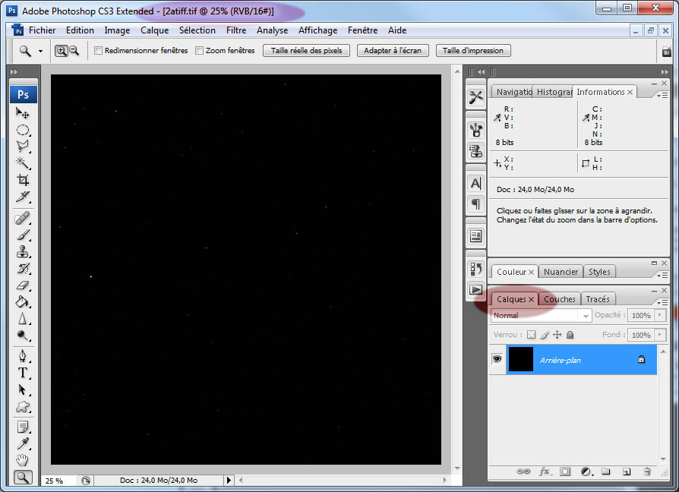Select the Notes tool
679x492 pixels.
[23, 427]
